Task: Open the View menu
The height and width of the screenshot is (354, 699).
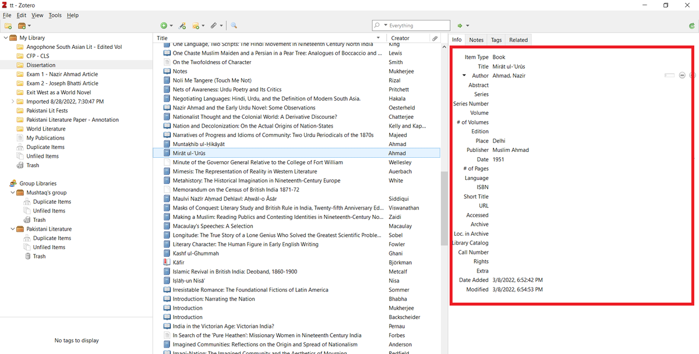Action: point(37,15)
